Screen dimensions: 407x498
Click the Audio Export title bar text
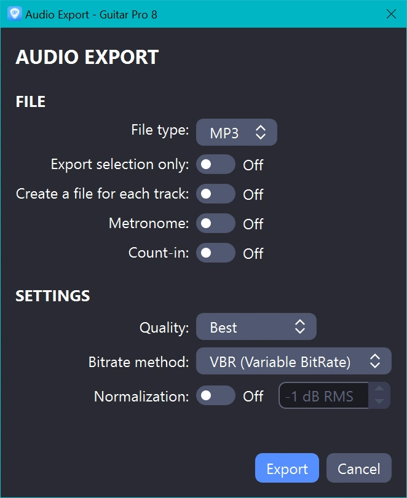tap(91, 14)
